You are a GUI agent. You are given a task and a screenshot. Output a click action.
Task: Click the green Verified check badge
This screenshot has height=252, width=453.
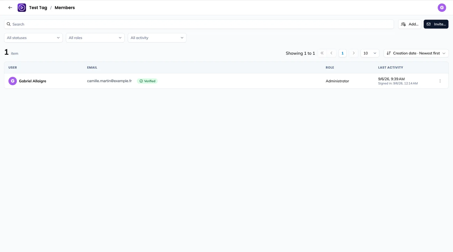pos(147,81)
